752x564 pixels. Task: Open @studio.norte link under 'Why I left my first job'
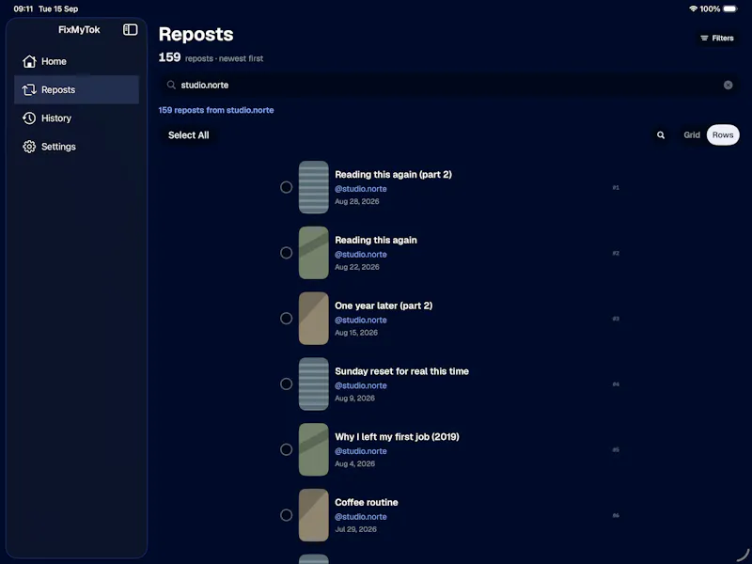point(361,451)
